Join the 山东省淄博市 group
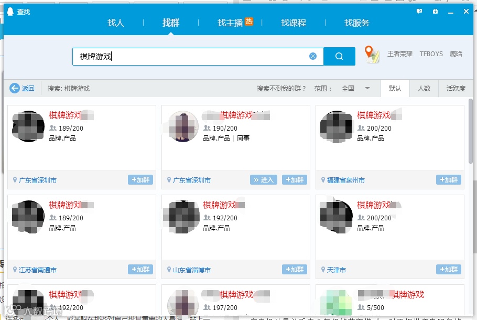 295,270
